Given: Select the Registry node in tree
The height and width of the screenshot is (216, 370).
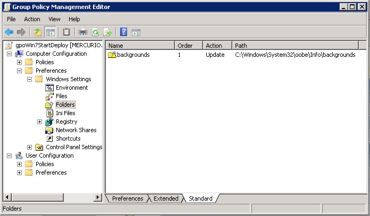Looking at the screenshot, I should coord(66,122).
